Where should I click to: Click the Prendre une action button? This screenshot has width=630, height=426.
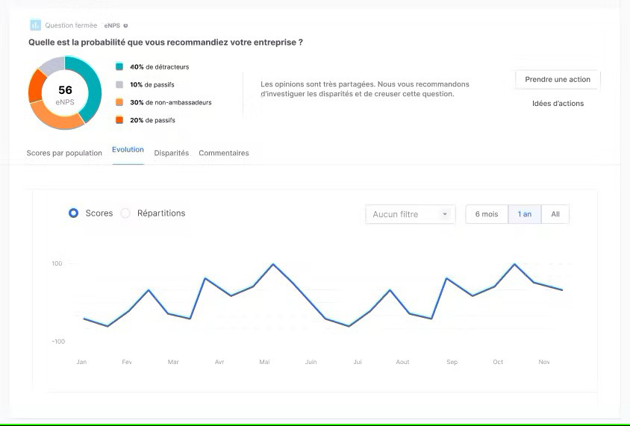tap(558, 80)
